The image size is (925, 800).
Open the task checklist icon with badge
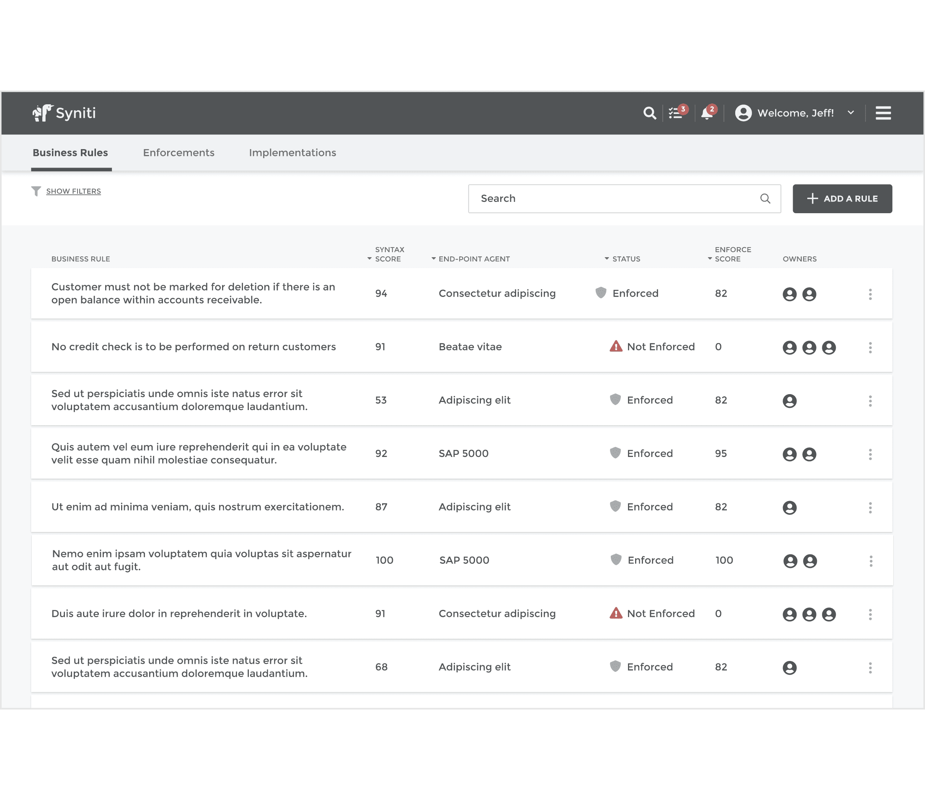pyautogui.click(x=675, y=114)
